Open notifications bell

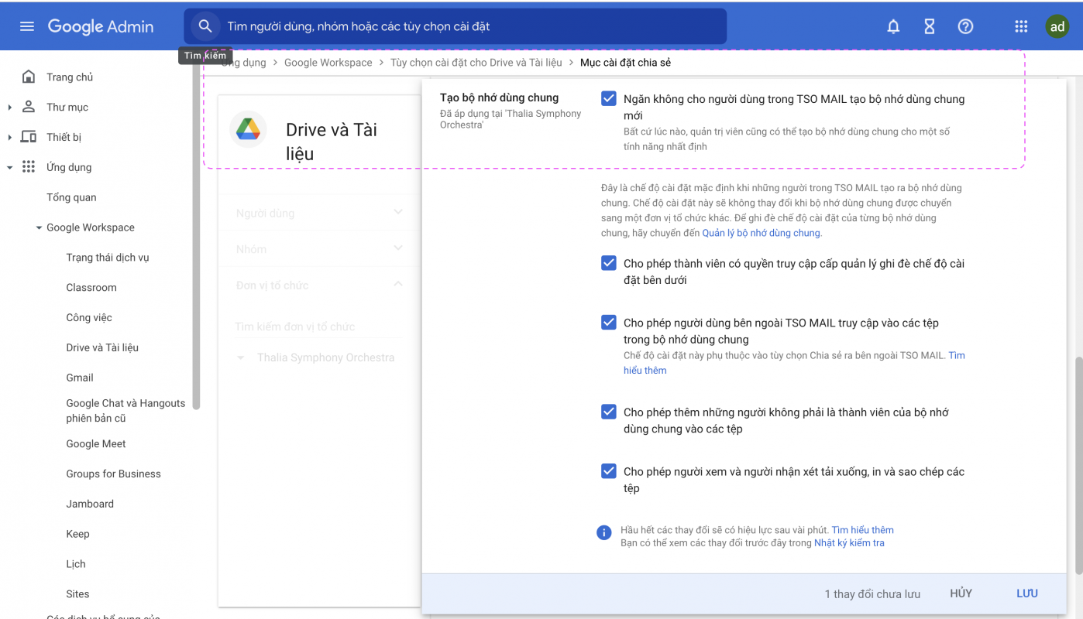893,27
